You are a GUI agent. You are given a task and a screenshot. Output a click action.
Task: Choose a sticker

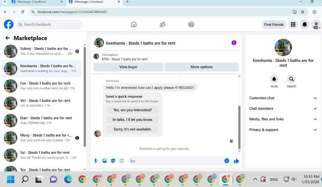(113, 161)
